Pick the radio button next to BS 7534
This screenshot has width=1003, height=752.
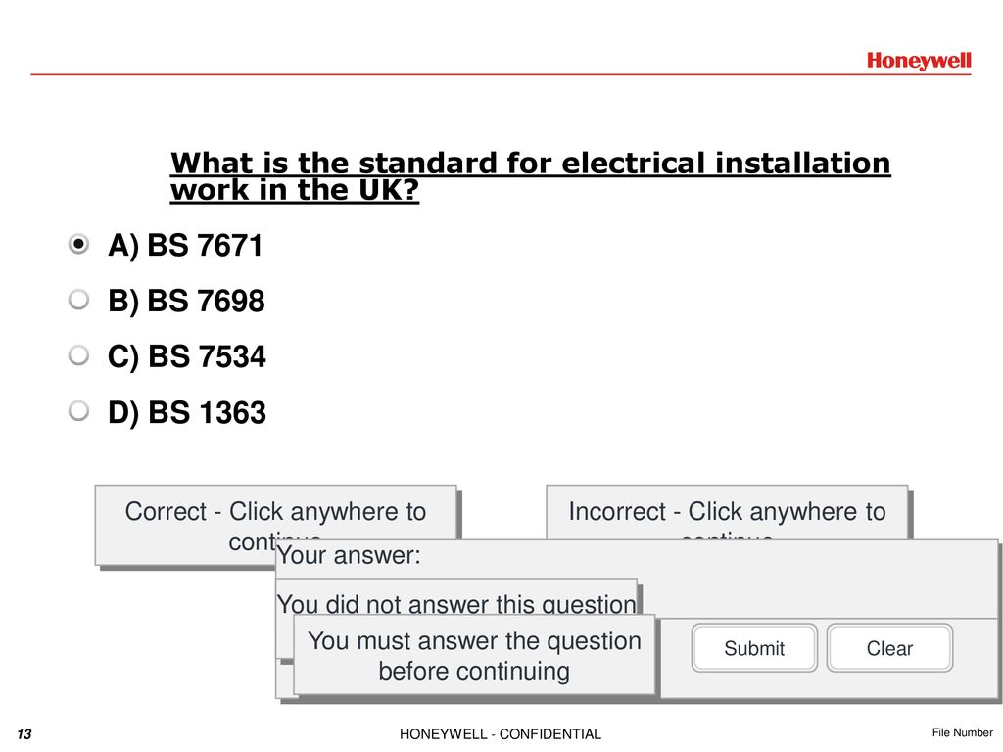pos(78,354)
